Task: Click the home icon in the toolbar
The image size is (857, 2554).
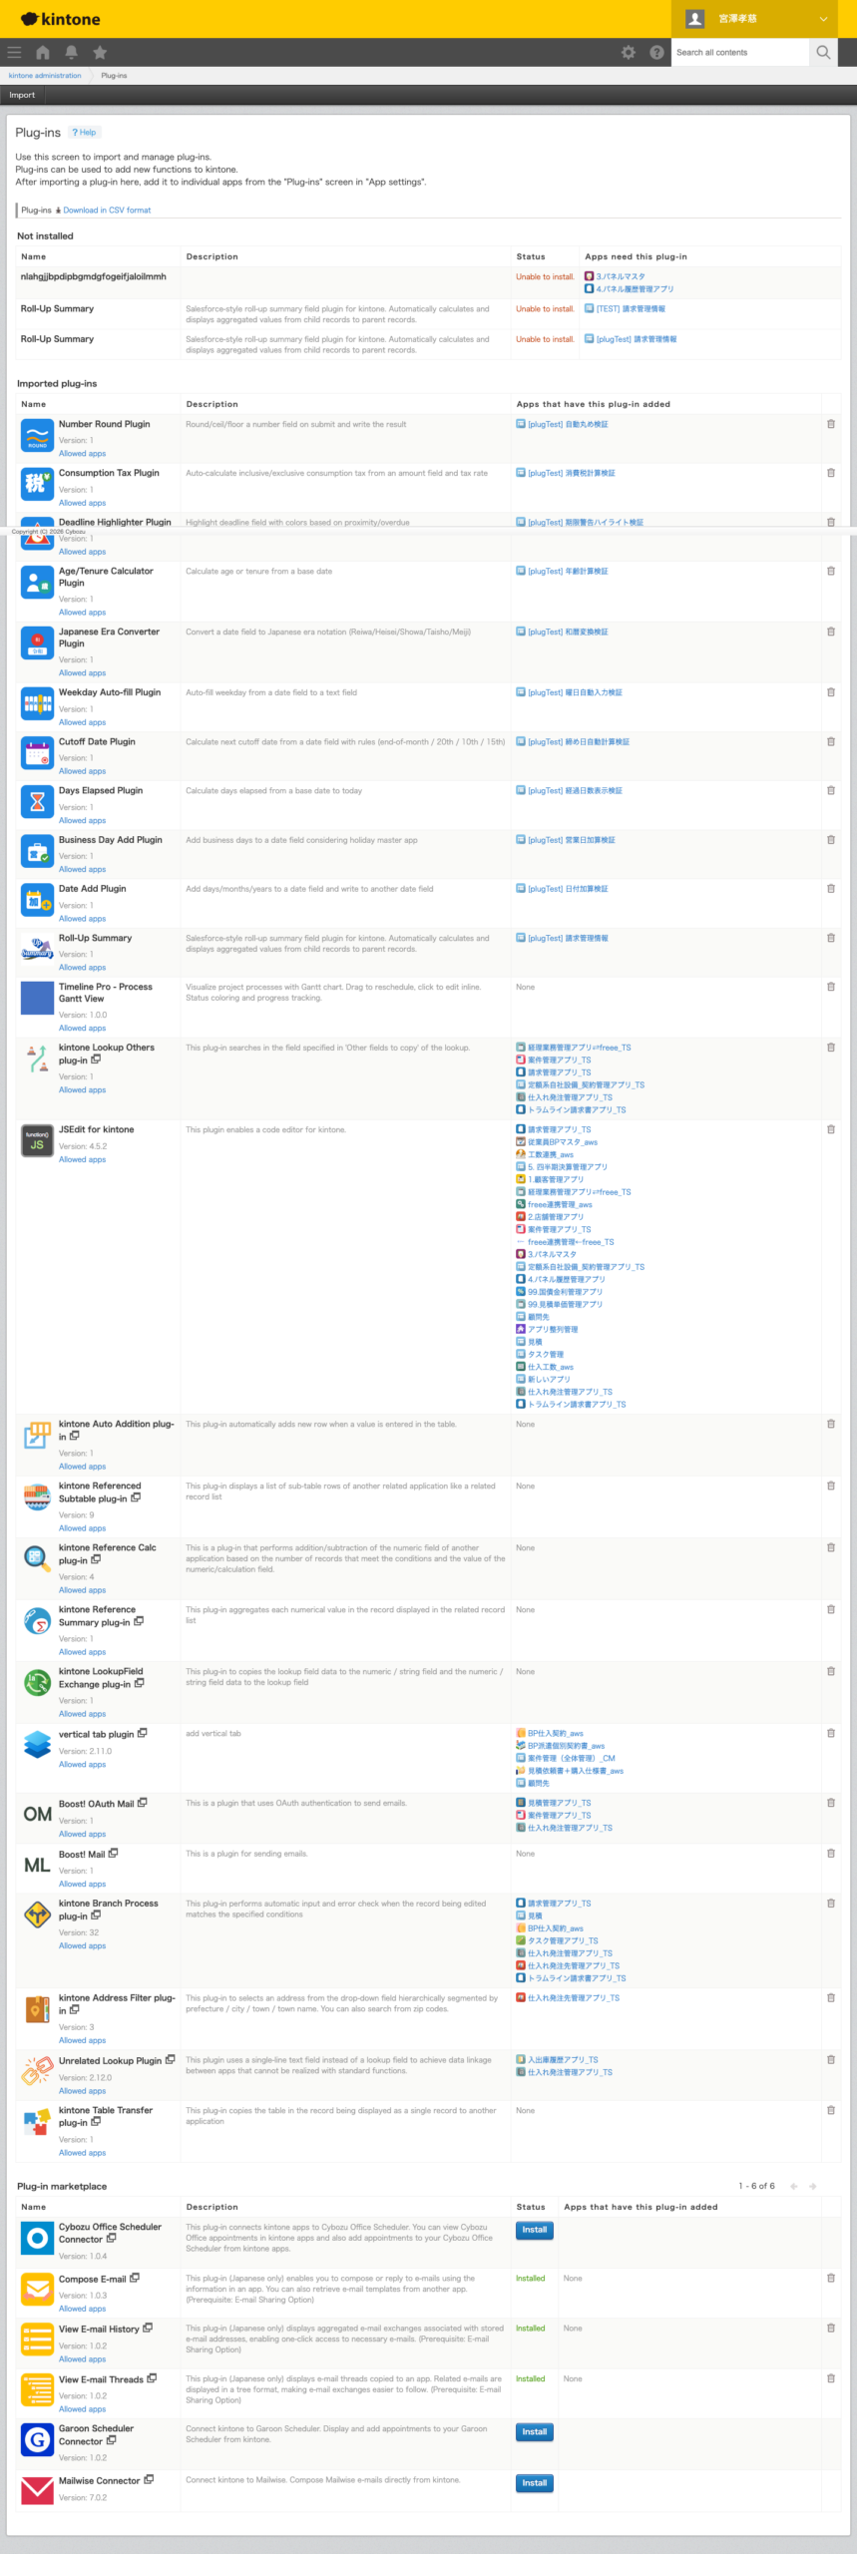Action: click(x=43, y=53)
